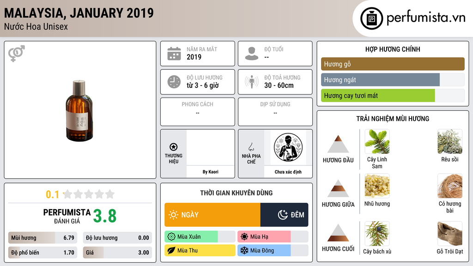Click the Hương cay tươi mát accord bar
This screenshot has height=266, width=473.
pos(393,95)
